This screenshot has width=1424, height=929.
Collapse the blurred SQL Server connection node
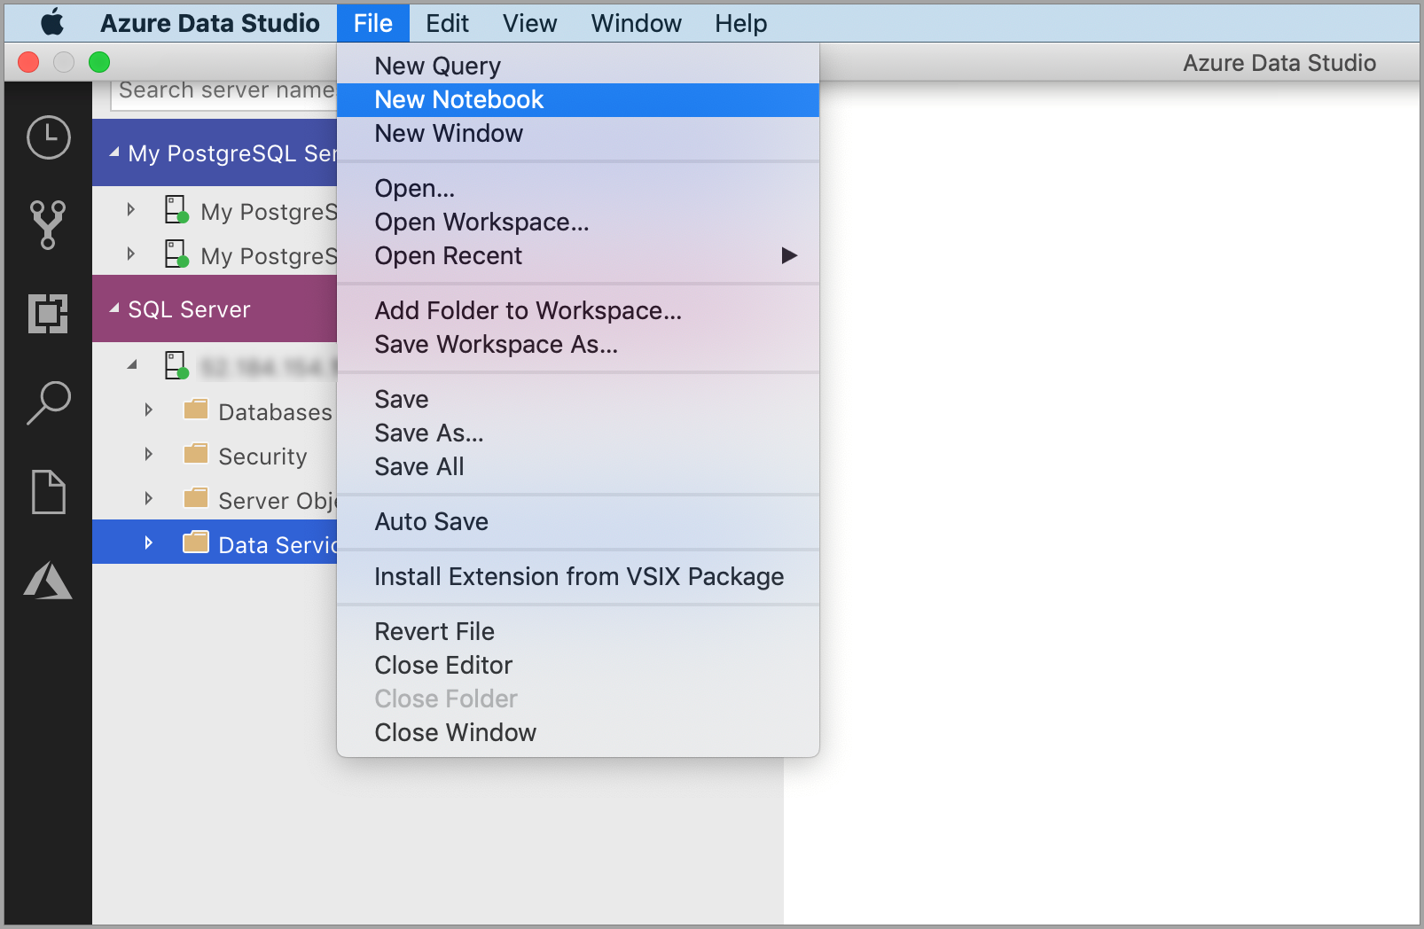click(132, 365)
